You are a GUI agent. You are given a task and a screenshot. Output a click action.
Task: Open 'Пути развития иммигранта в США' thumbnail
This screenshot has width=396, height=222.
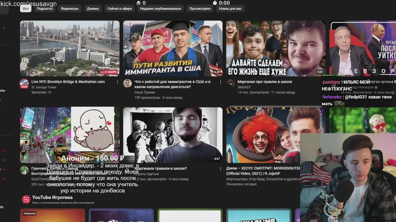tap(173, 48)
